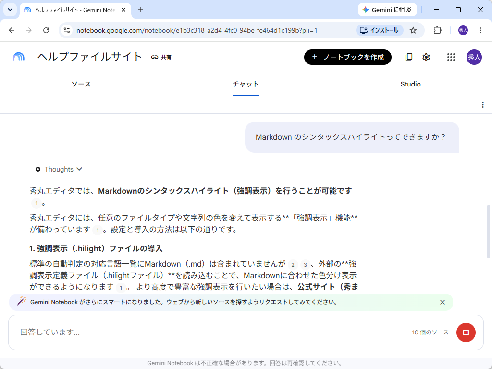View site information icon in address bar
This screenshot has height=369, width=492.
pos(66,30)
